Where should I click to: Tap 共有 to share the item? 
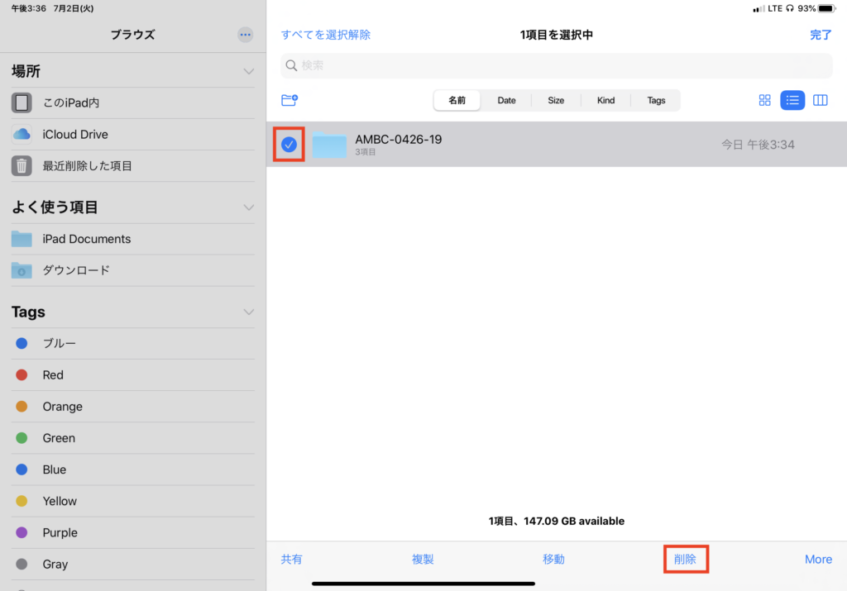coord(292,559)
